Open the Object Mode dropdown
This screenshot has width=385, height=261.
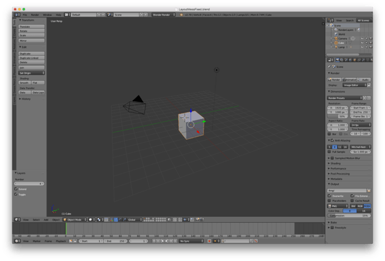(75, 220)
